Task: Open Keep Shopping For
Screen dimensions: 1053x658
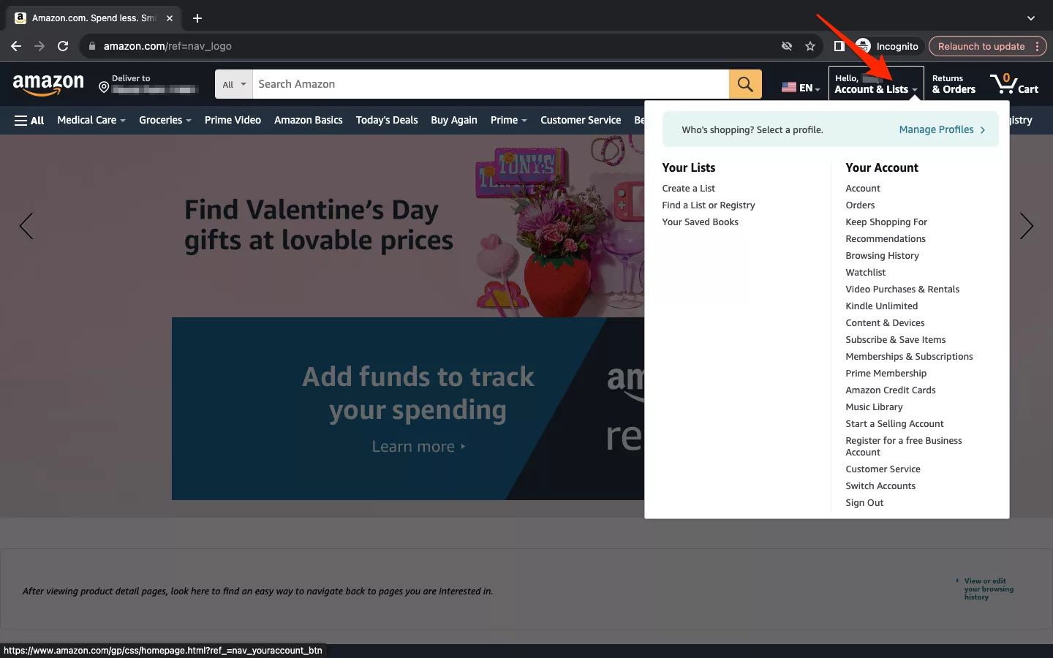Action: (x=886, y=222)
